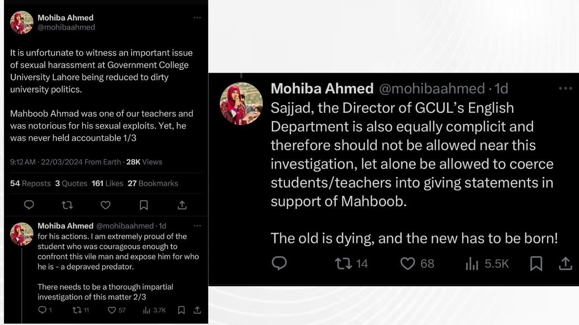Share the main 1/3 tweet
Image resolution: width=579 pixels, height=325 pixels.
pos(182,205)
